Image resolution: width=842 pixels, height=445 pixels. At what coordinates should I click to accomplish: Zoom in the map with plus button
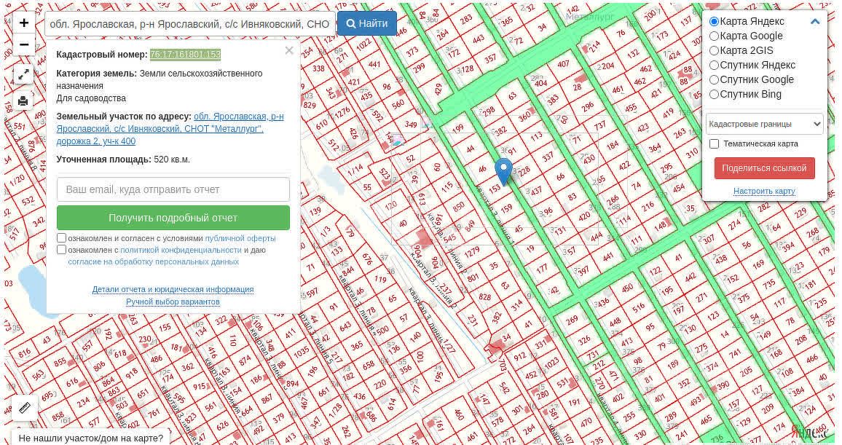23,23
